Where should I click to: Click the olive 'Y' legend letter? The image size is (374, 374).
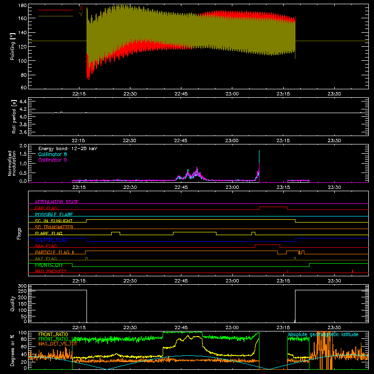coord(81,14)
